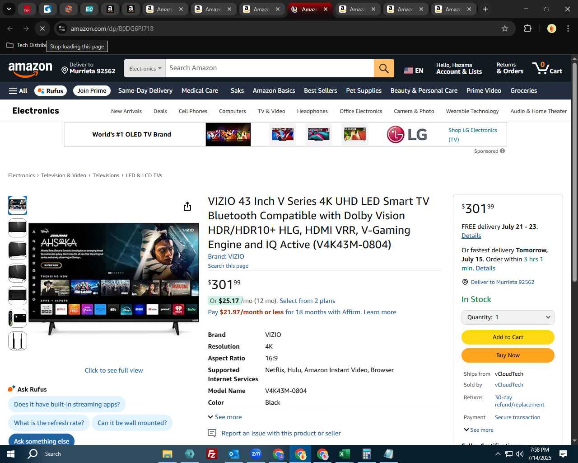578x463 pixels.
Task: Focus the Search Amazon input field
Action: [270, 68]
